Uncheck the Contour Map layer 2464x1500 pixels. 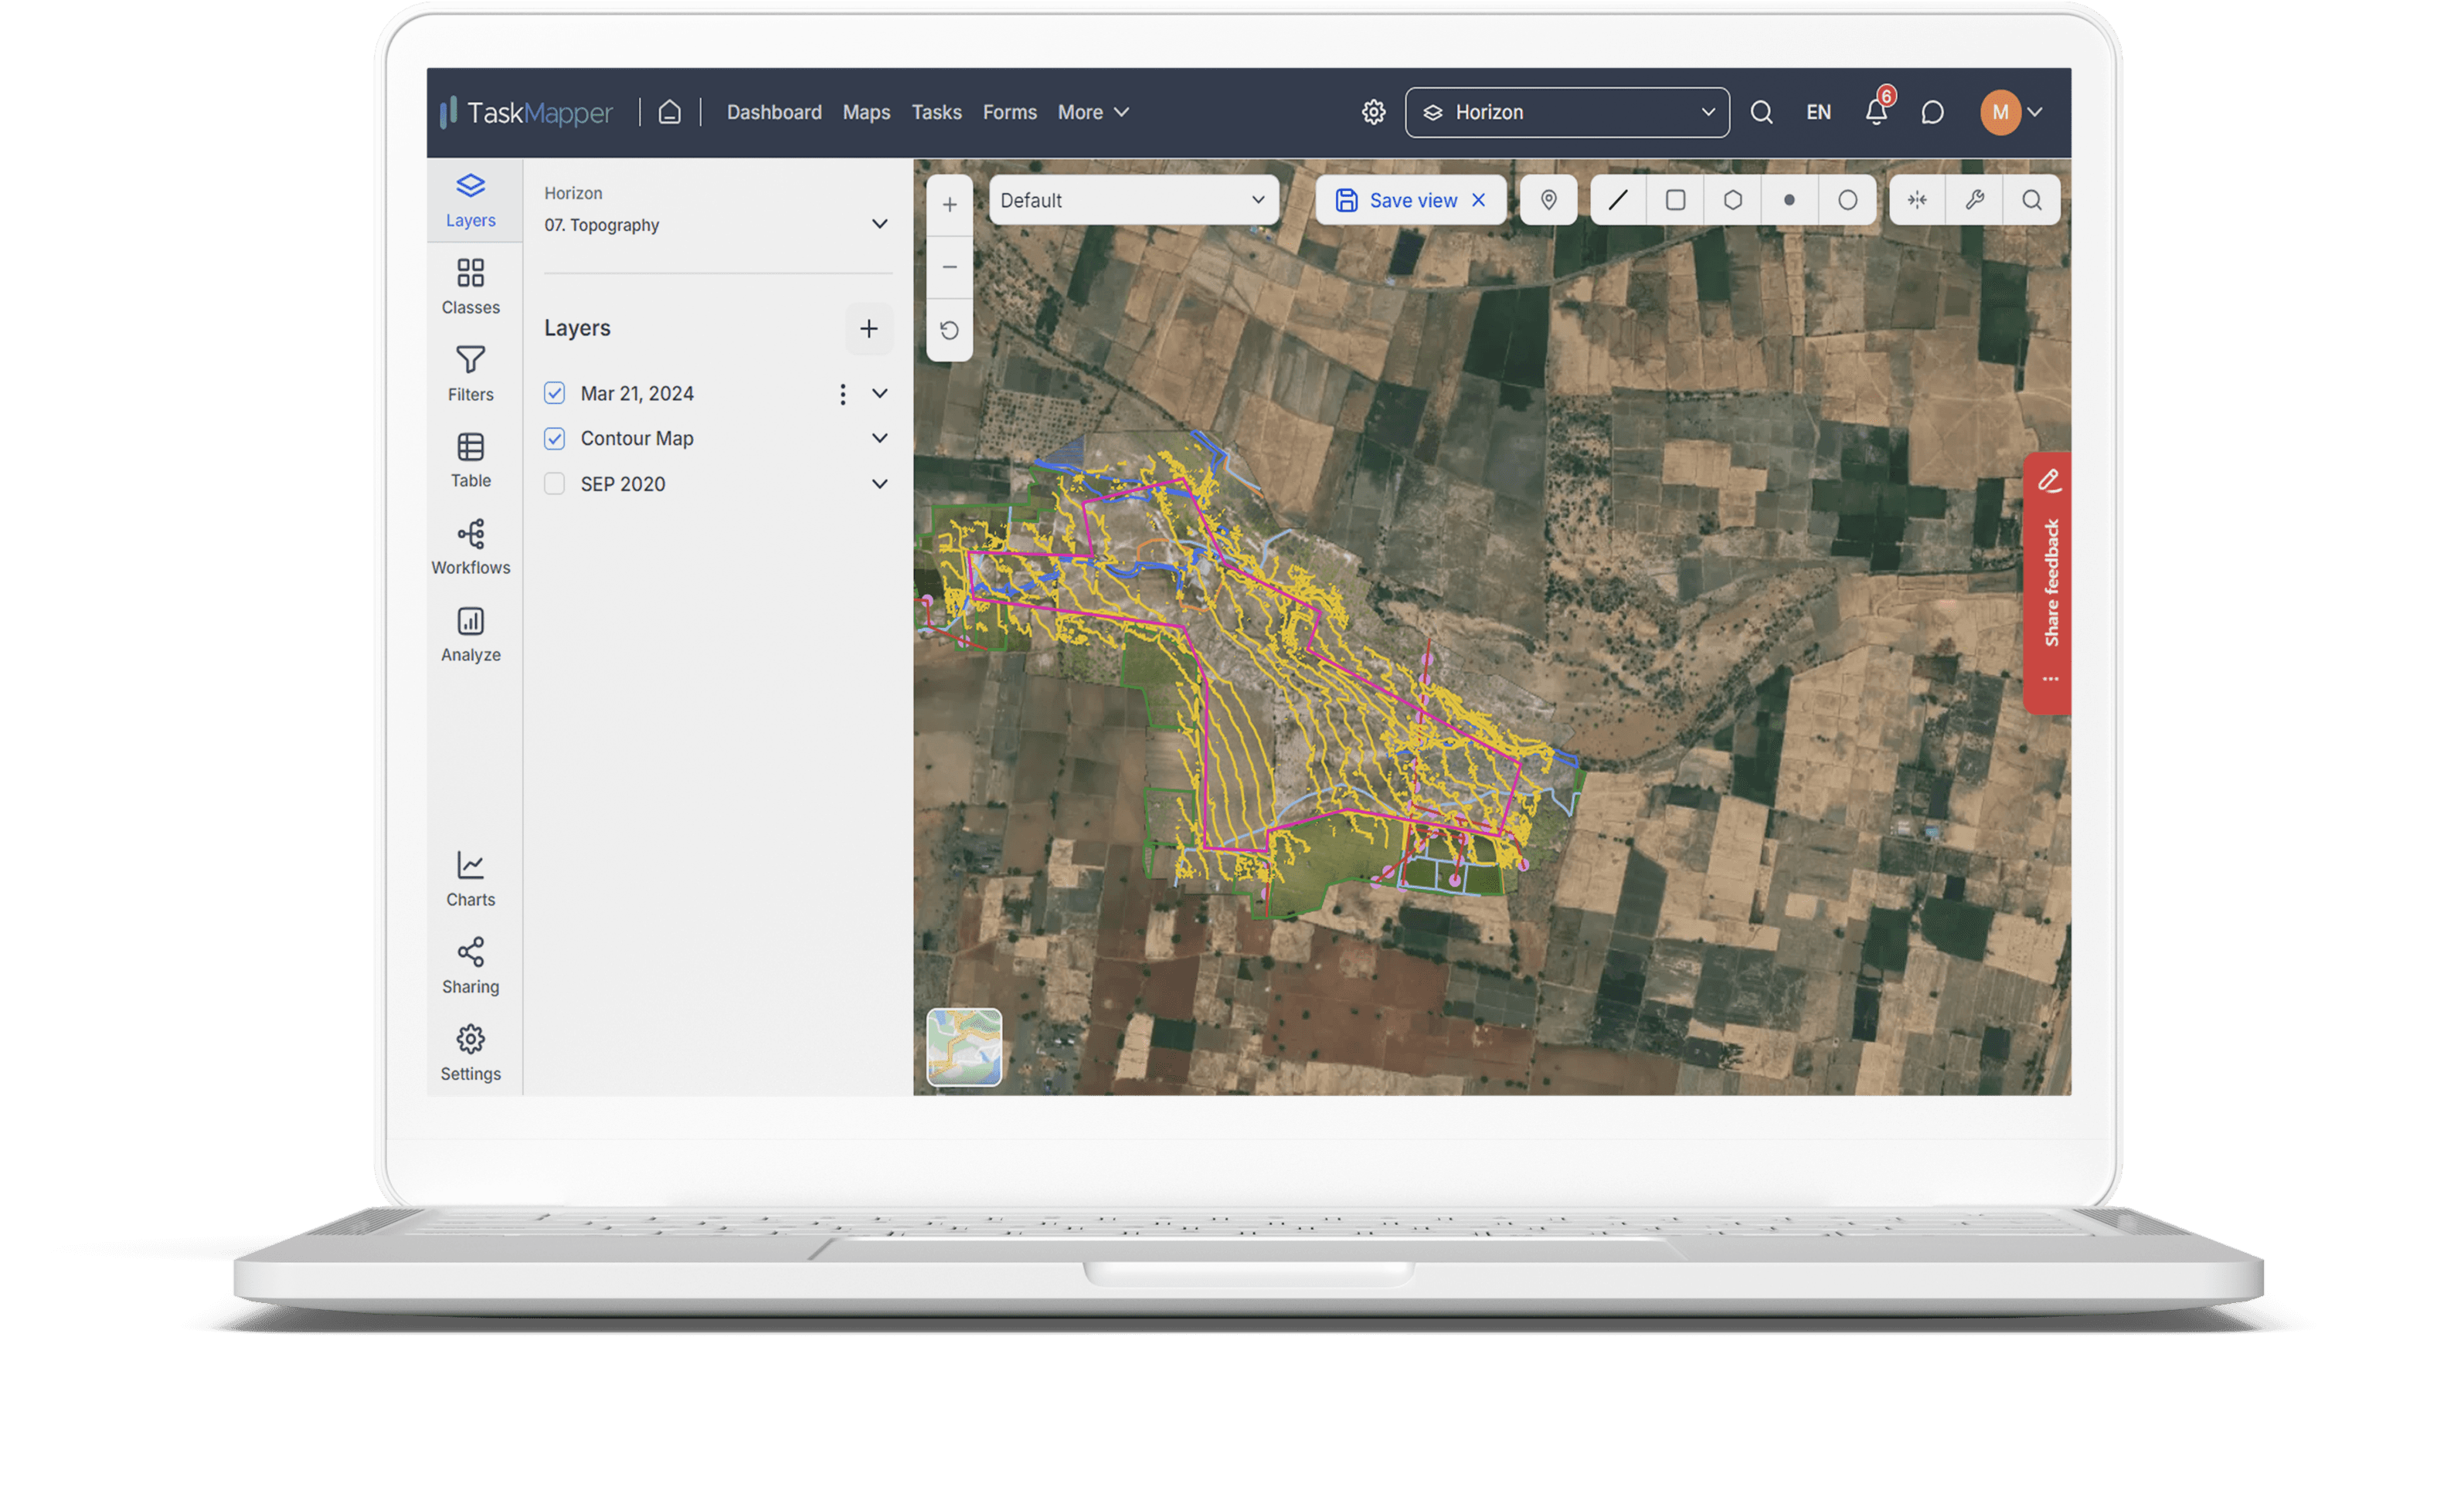(554, 438)
